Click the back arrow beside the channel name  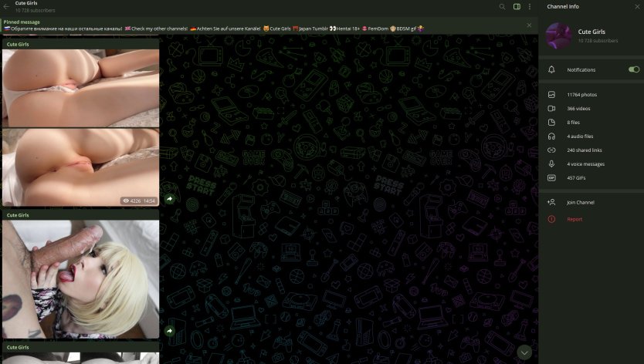pyautogui.click(x=7, y=7)
